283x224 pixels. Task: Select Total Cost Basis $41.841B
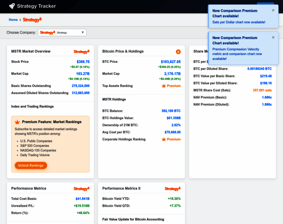point(83,199)
